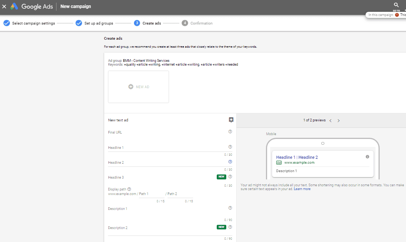The height and width of the screenshot is (242, 406).
Task: Click info icon in mobile ad preview
Action: 367,157
